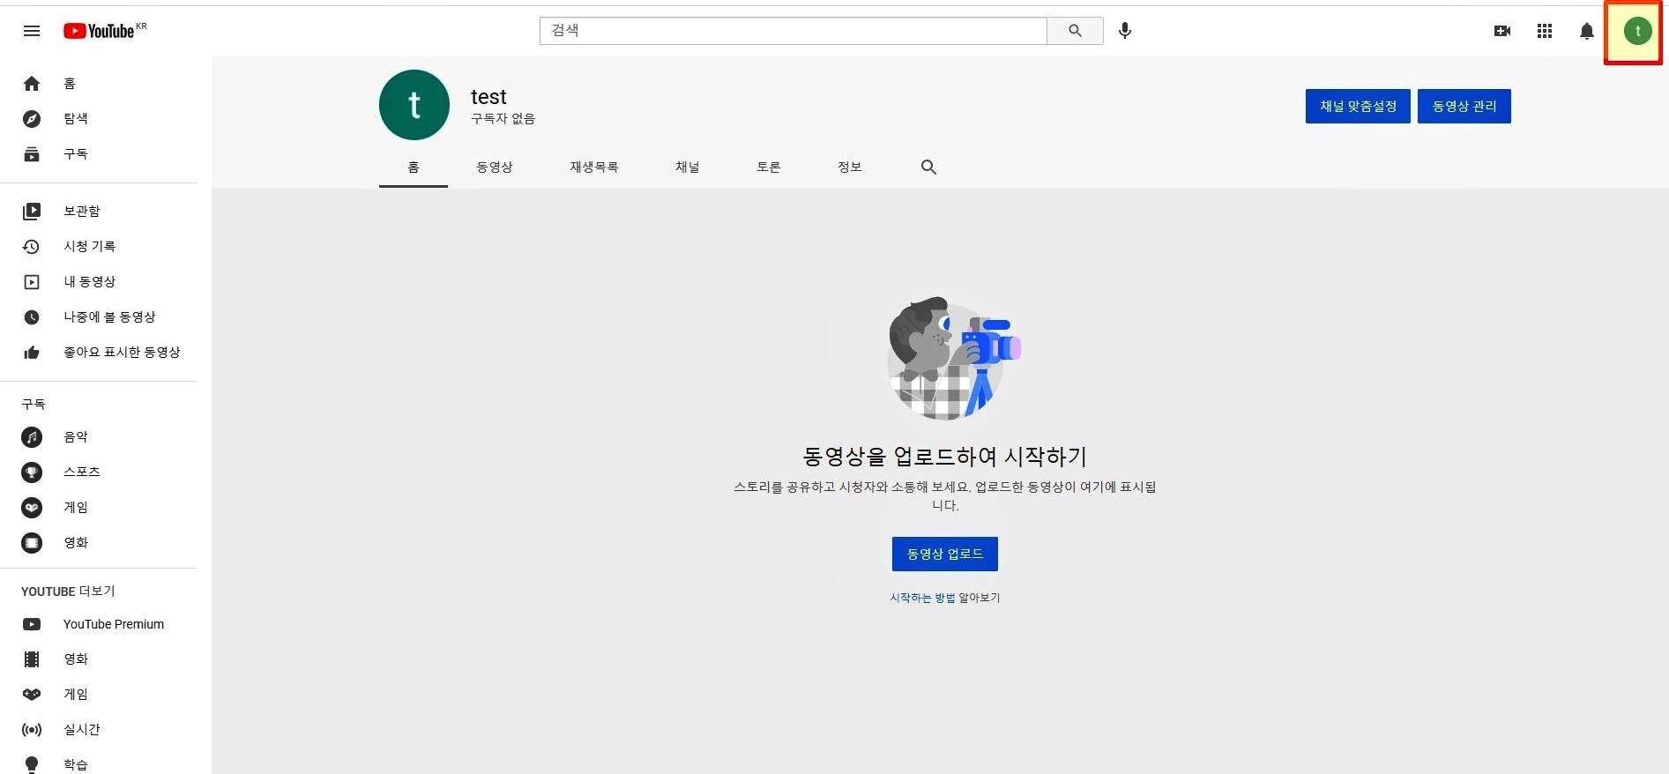Click the 나중에 볼 동영상 clock icon
Screen dimensions: 1669x774
(x=32, y=317)
